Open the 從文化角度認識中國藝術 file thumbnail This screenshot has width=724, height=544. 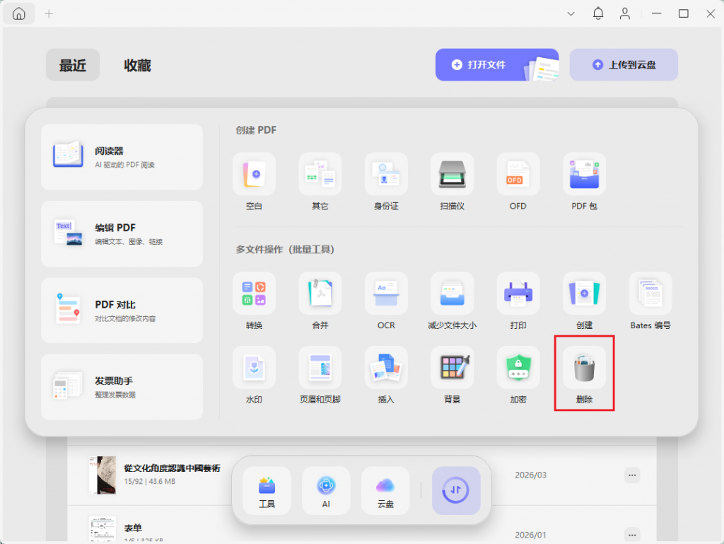point(102,475)
